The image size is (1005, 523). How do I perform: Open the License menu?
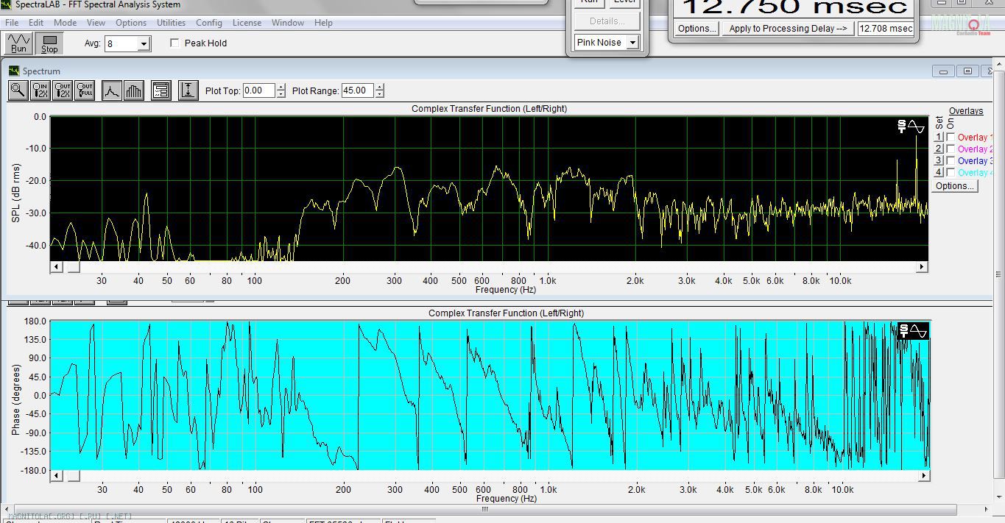247,23
